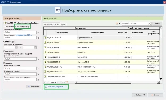This screenshot has width=166, height=100.
Task: Select the Ручка ТПМО cell
Action: 97,52
